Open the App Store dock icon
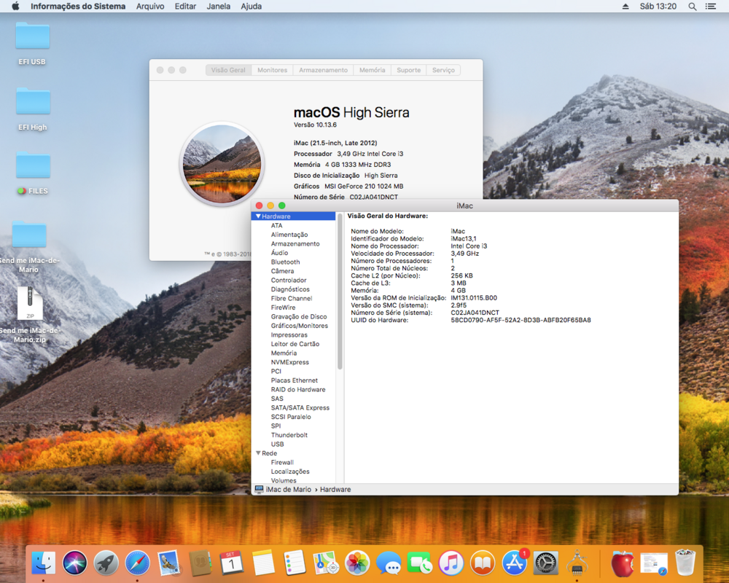729x583 pixels. pos(515,563)
